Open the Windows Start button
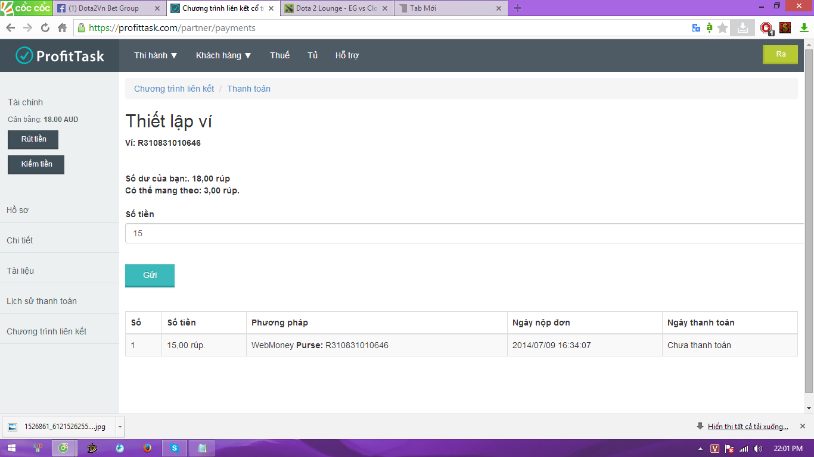This screenshot has width=814, height=457. coord(13,448)
